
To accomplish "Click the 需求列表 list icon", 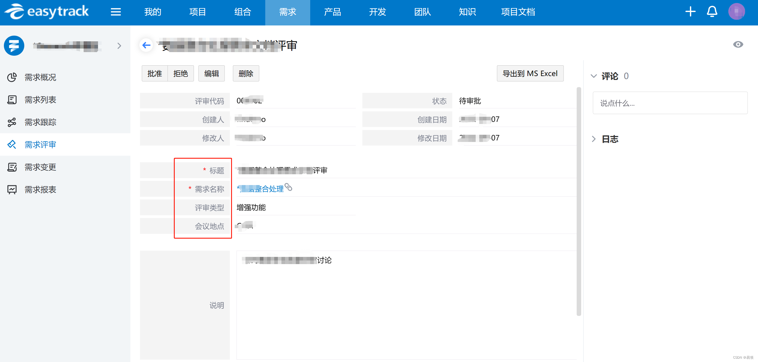I will (12, 100).
